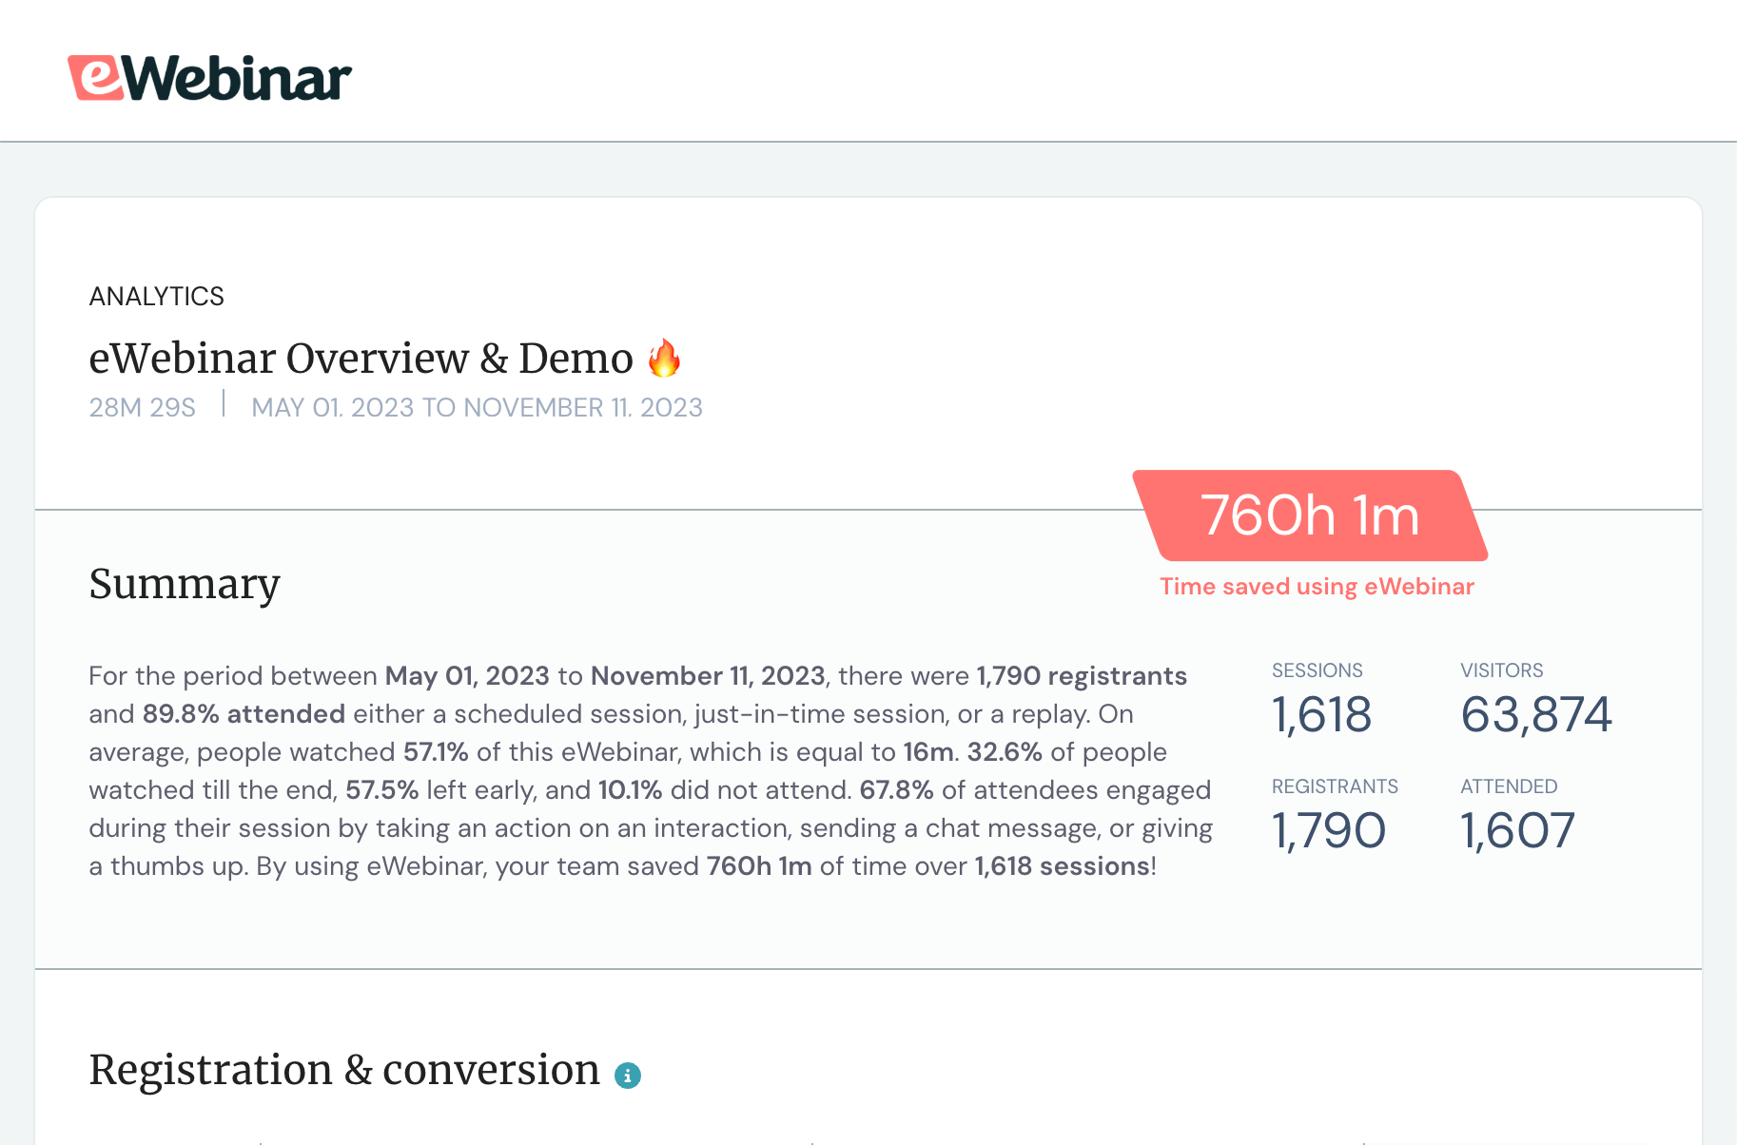Screen dimensions: 1737x1145
Task: Toggle the Summary section visibility
Action: coord(184,584)
